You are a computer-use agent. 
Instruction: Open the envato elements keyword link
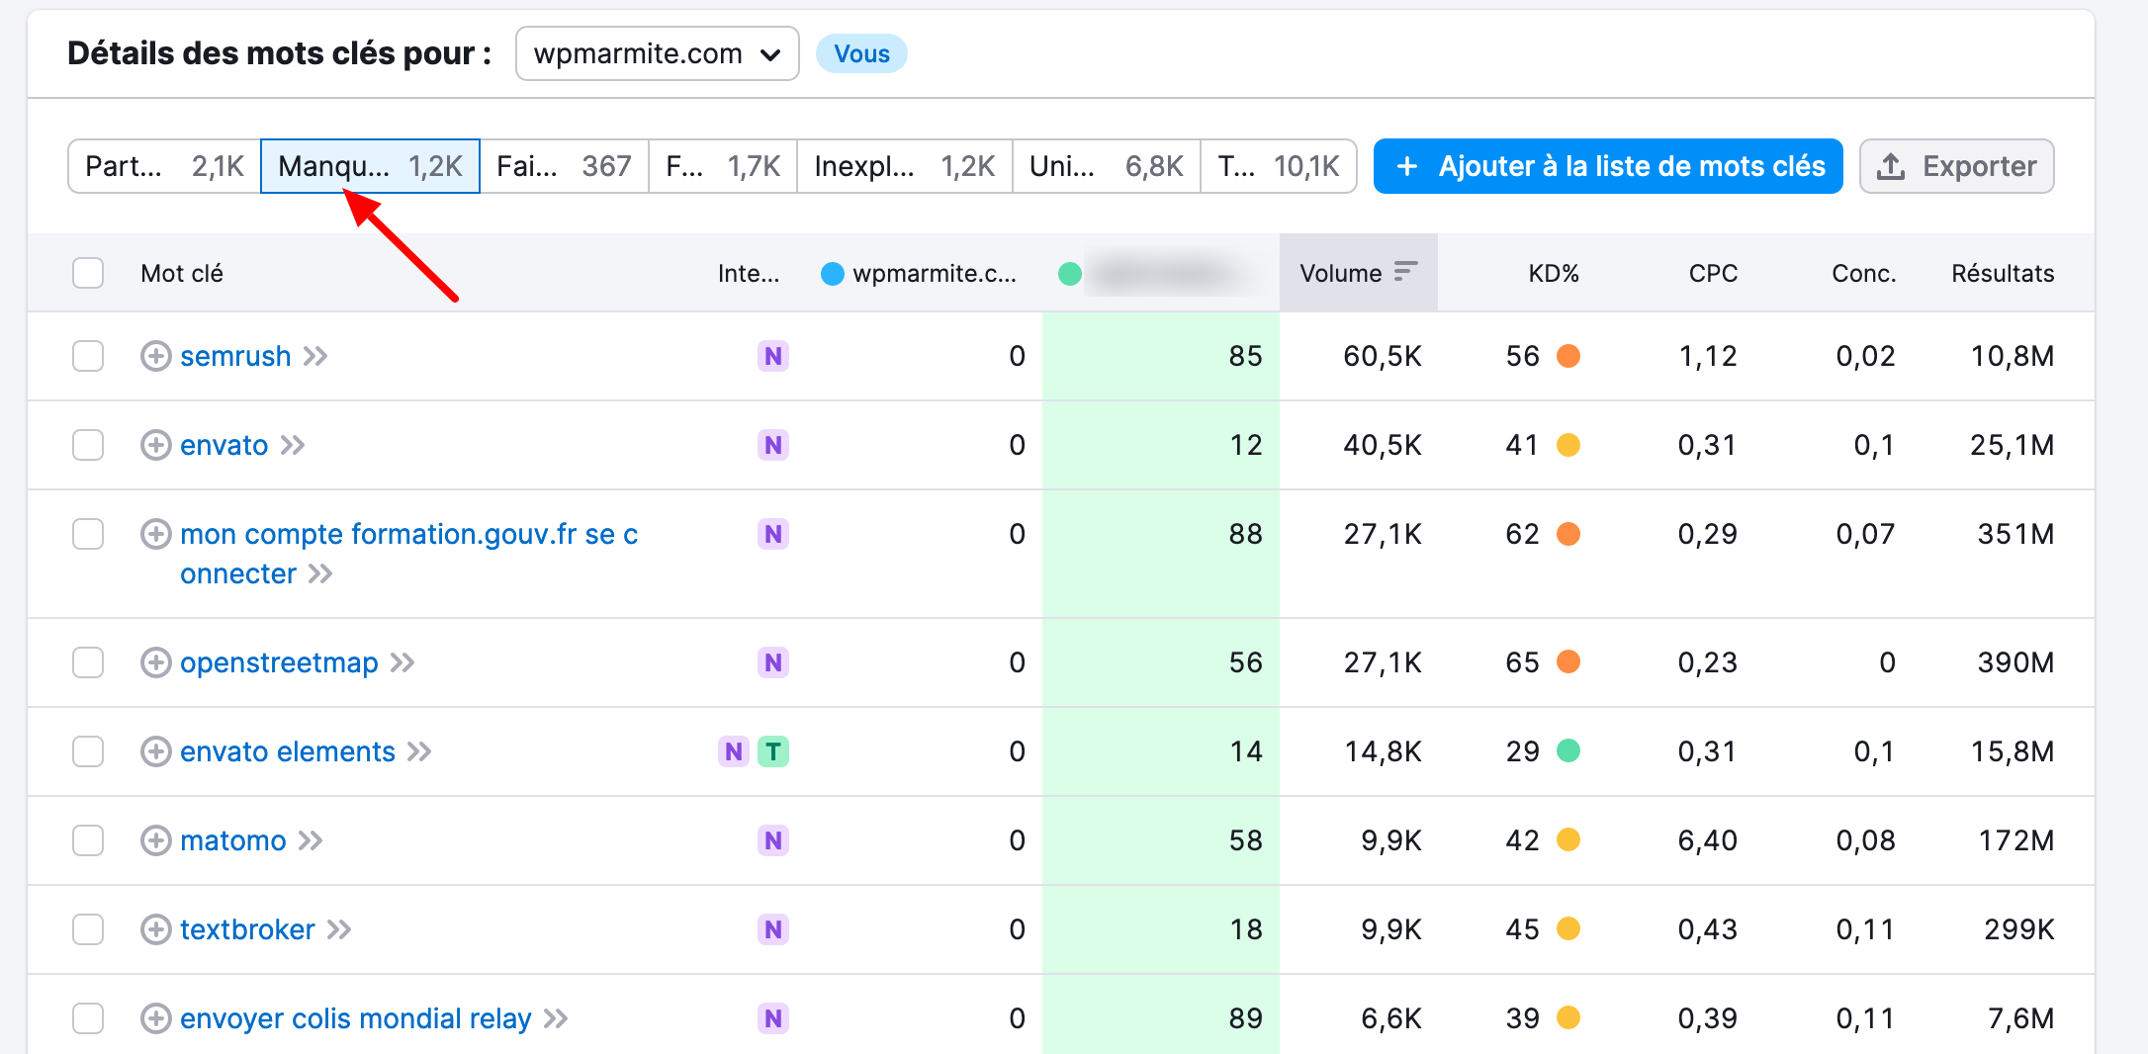(x=288, y=751)
